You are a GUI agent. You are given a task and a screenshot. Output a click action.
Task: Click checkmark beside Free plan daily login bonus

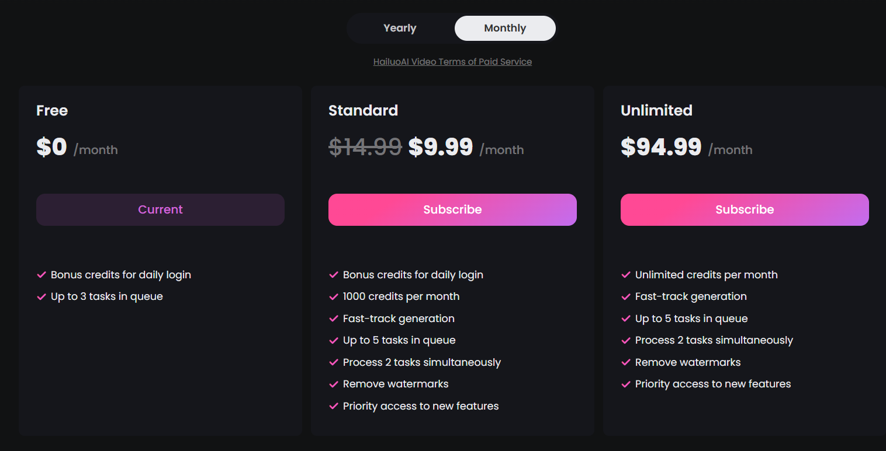[x=41, y=275]
